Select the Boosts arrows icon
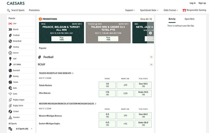The width and height of the screenshot is (209, 133). [x=10, y=29]
